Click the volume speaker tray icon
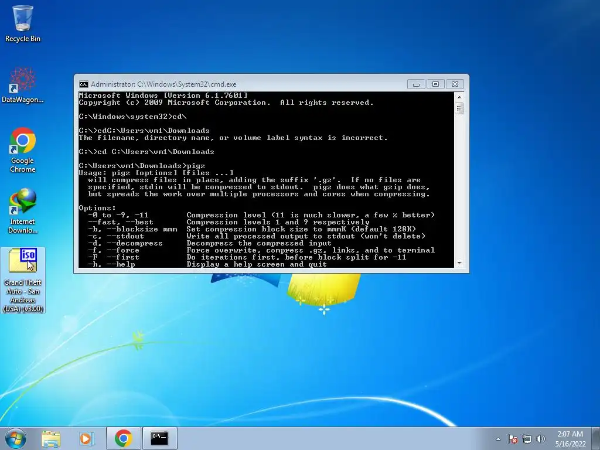 tap(540, 439)
